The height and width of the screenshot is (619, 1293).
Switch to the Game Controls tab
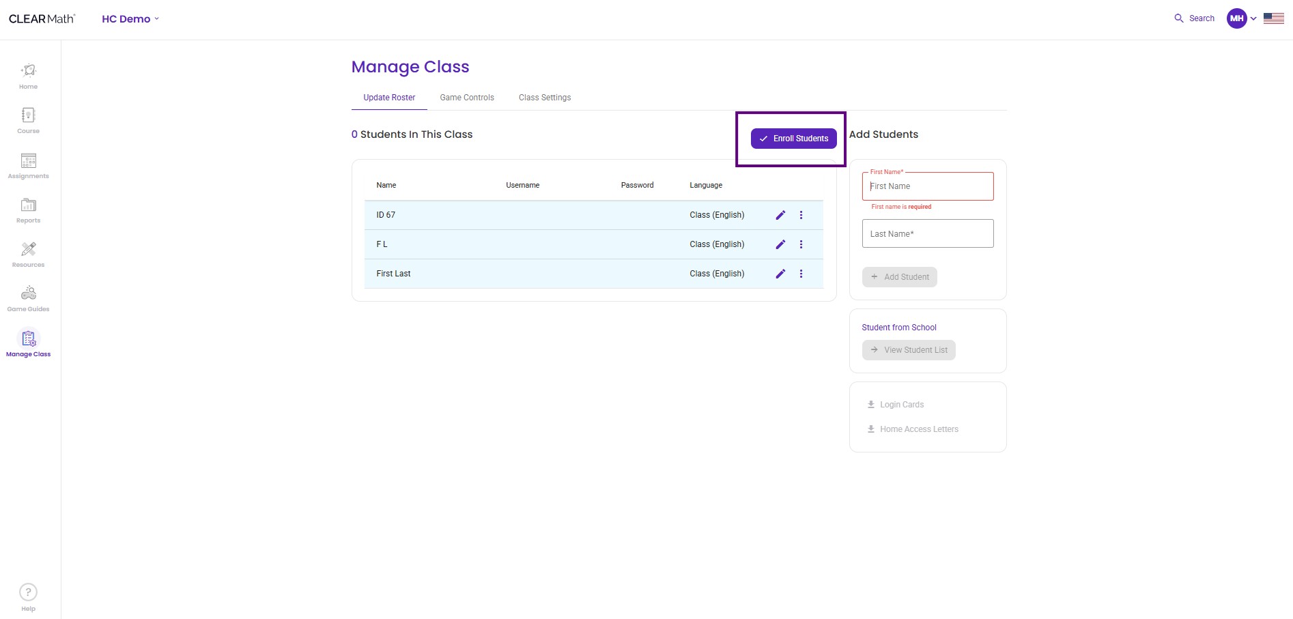point(467,97)
